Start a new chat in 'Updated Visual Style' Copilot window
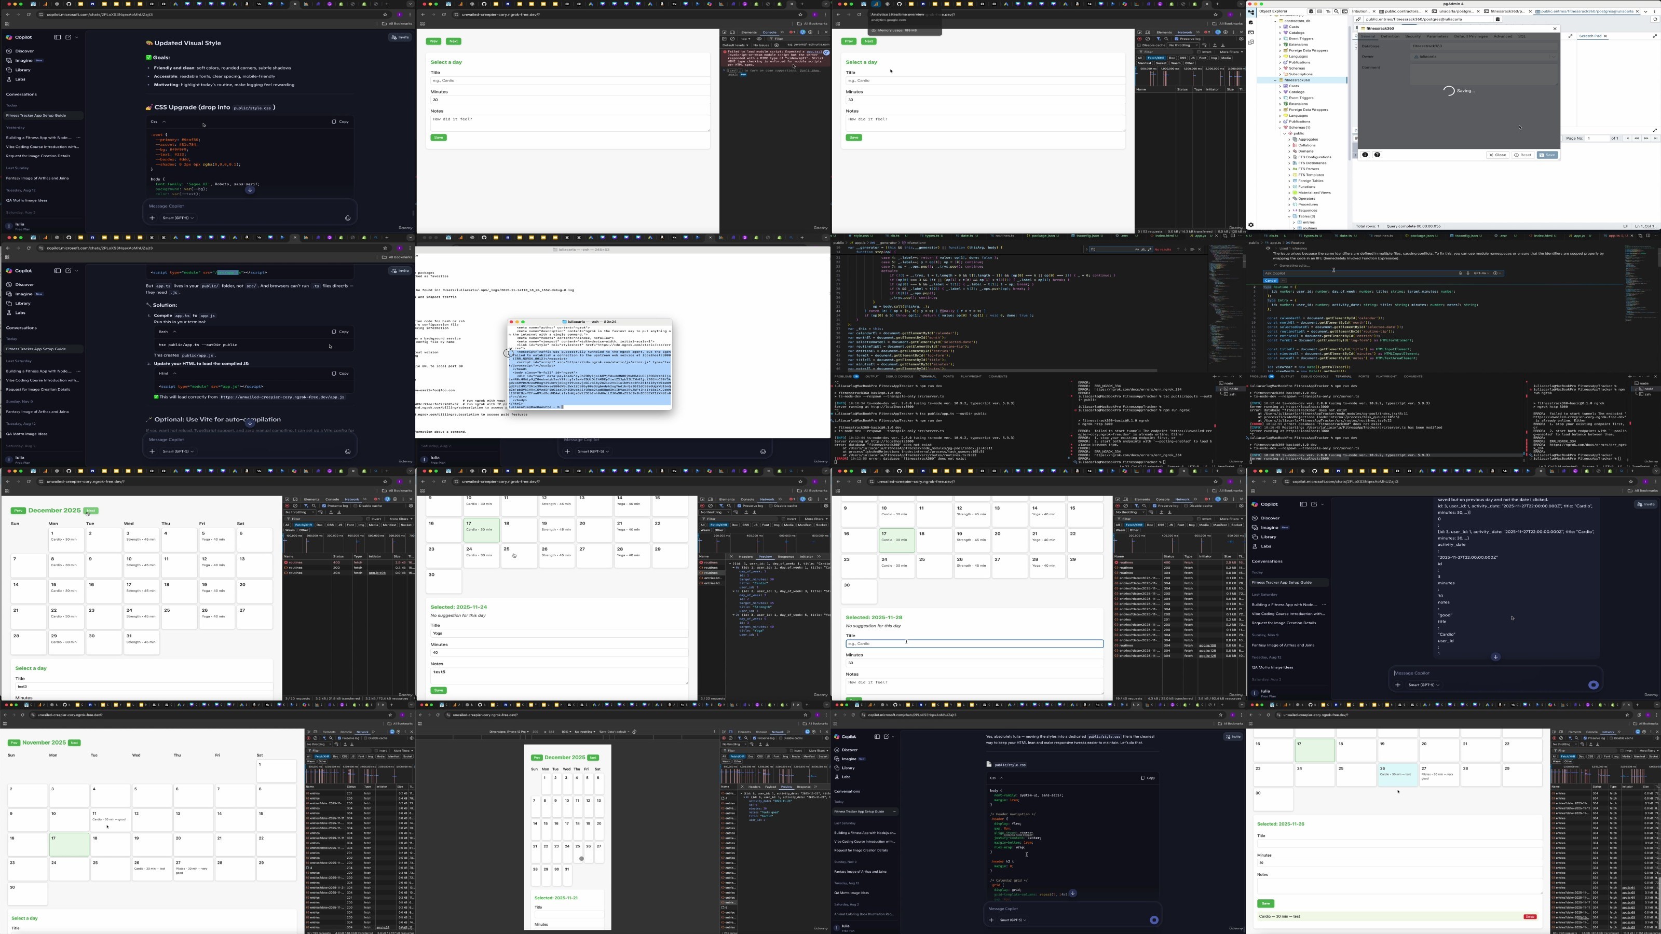The width and height of the screenshot is (1661, 934). (x=69, y=37)
